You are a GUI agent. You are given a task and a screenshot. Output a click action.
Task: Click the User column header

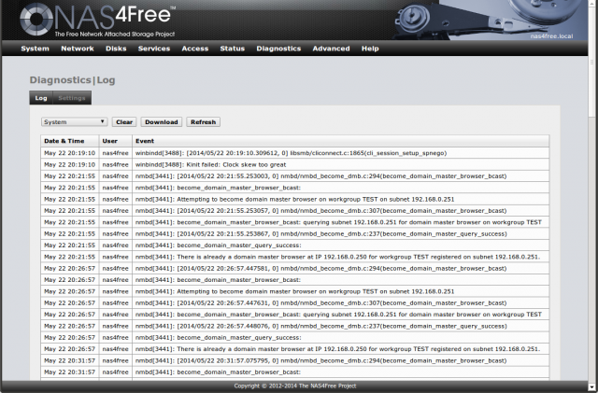[x=116, y=141]
